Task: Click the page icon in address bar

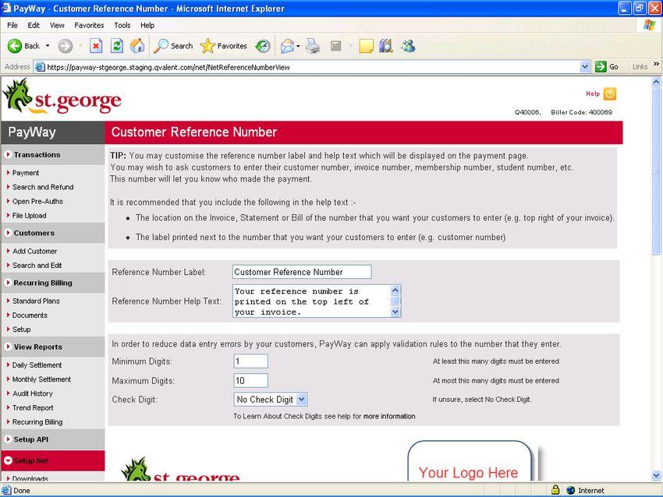Action: pyautogui.click(x=40, y=67)
